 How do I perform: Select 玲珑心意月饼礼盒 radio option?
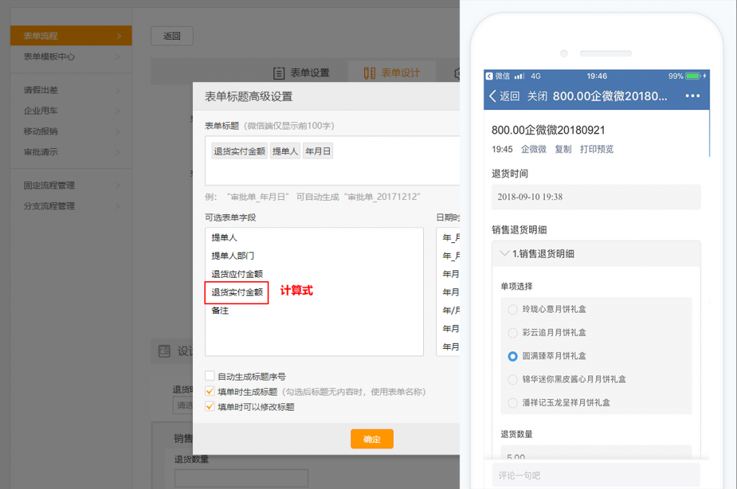(x=512, y=309)
